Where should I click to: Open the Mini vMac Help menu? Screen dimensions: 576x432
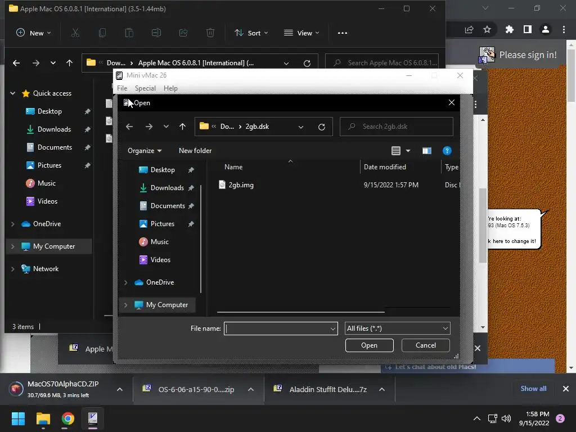(170, 88)
